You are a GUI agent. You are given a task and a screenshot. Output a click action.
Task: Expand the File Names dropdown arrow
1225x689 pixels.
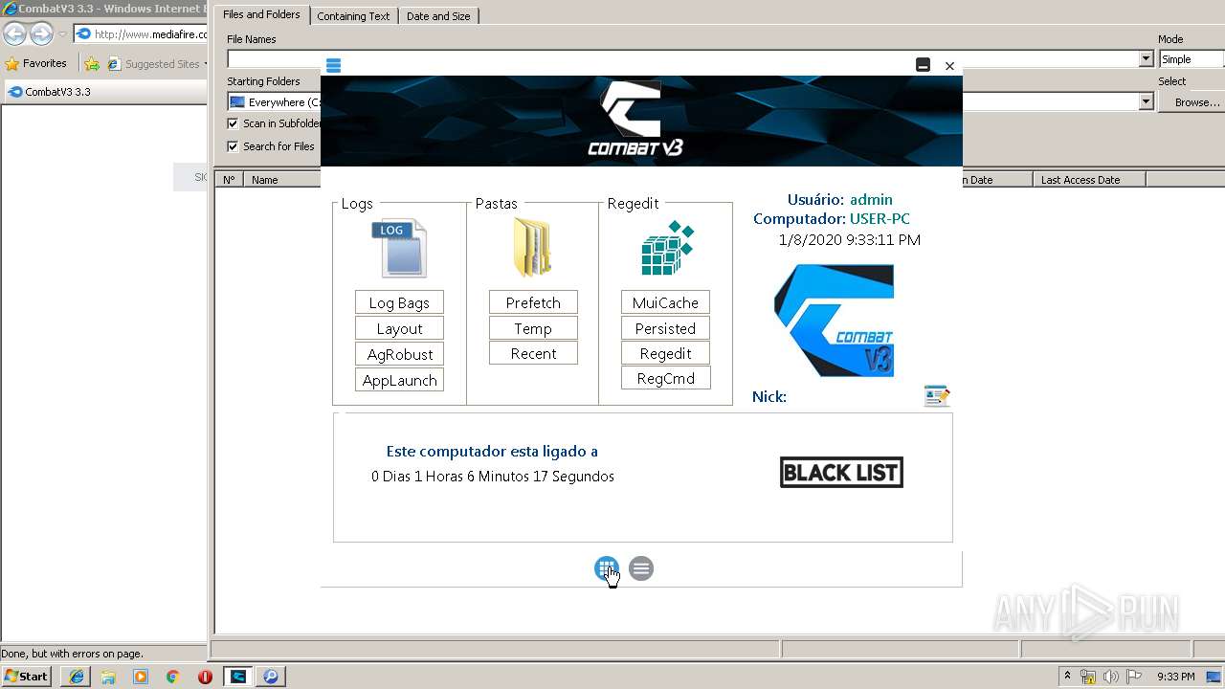[1146, 59]
